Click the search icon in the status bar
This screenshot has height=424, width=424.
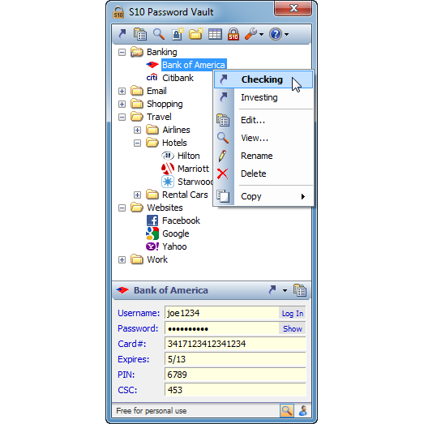pos(287,411)
